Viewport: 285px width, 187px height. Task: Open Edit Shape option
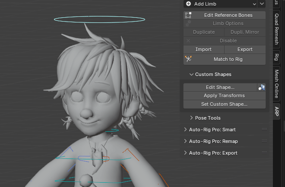(220, 87)
